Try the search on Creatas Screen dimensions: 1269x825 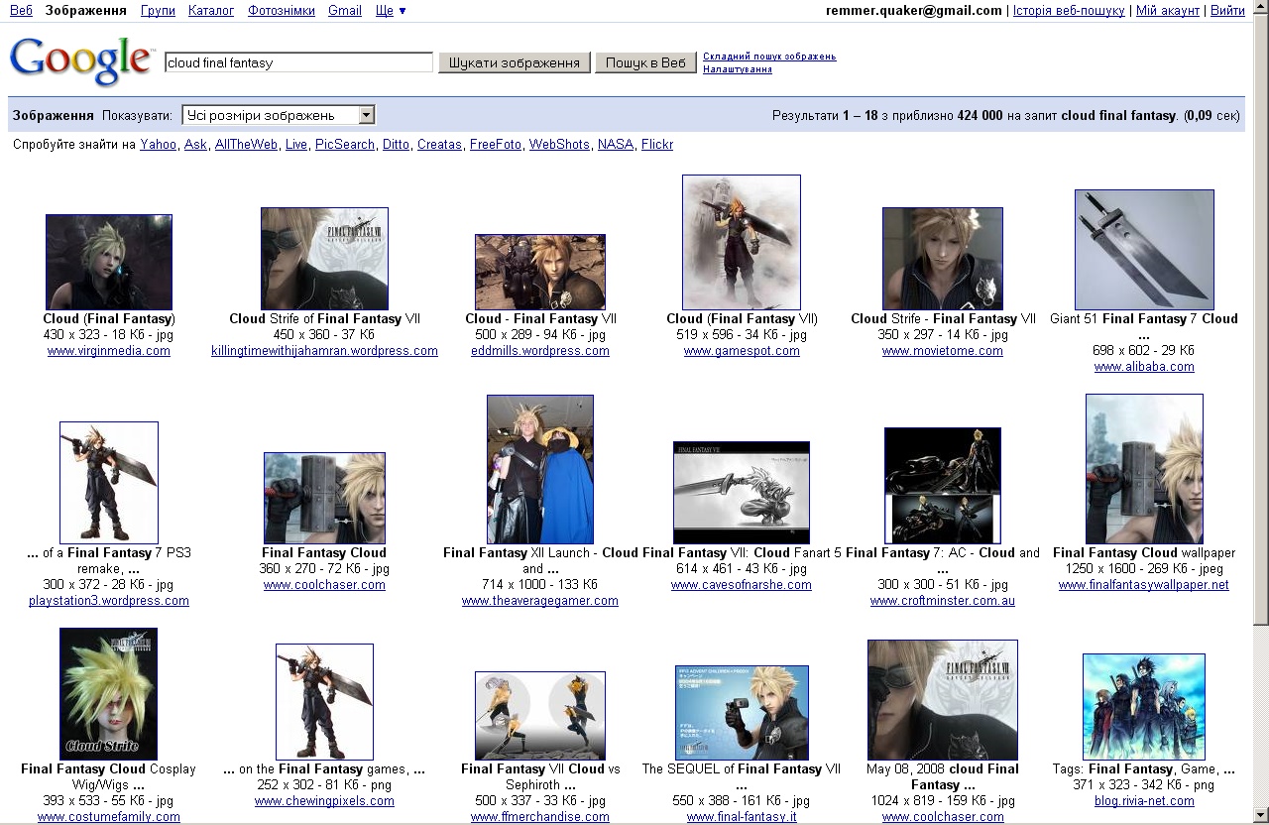coord(439,144)
